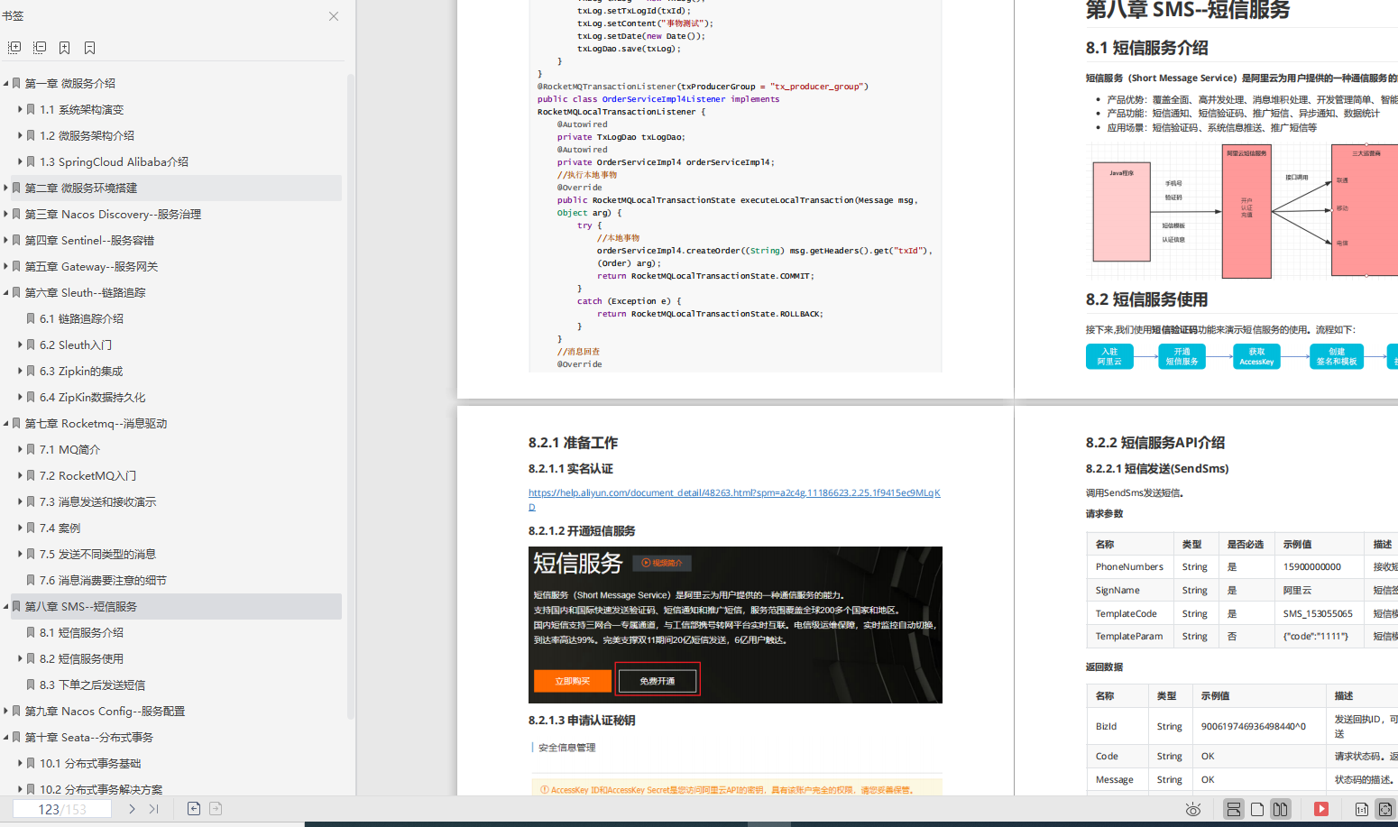The width and height of the screenshot is (1398, 827).
Task: Expand 第九章 Nacos Config chapter
Action: click(5, 711)
